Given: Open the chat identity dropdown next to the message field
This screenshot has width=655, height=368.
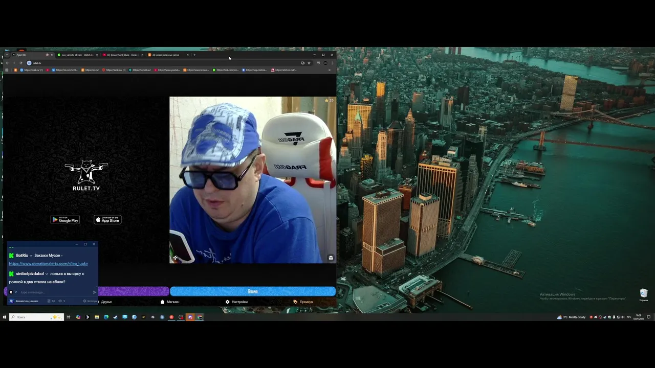Looking at the screenshot, I should tap(16, 292).
